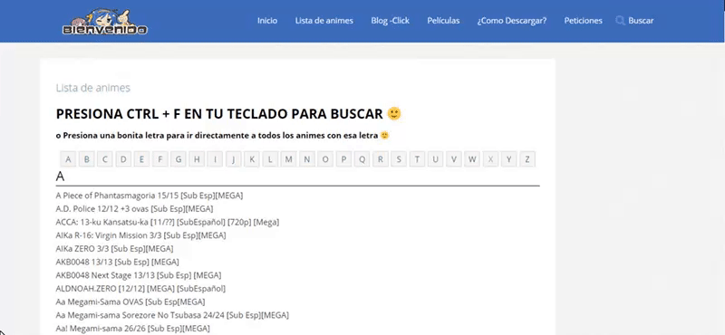This screenshot has height=335, width=725.
Task: Jump to letter J section
Action: 234,159
